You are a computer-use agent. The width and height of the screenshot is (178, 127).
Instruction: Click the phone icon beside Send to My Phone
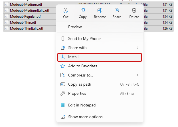tap(63, 39)
